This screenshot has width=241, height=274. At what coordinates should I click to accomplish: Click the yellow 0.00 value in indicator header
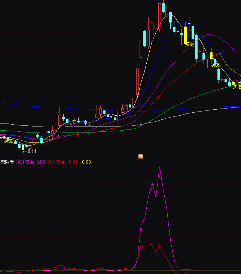(86, 162)
